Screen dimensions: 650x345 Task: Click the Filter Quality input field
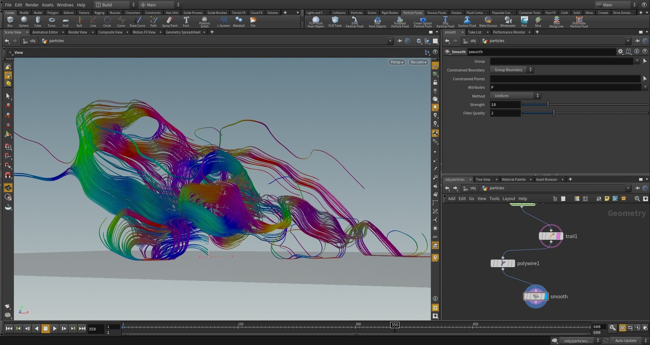point(505,113)
